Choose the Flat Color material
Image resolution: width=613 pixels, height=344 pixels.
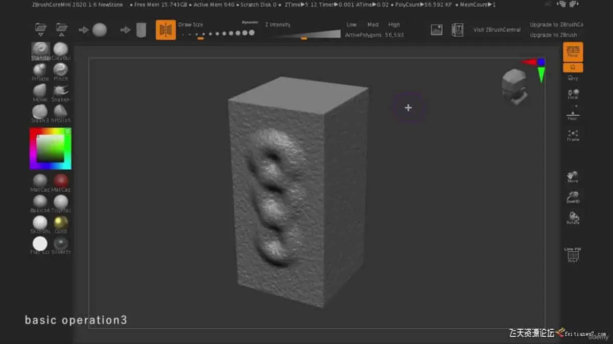click(40, 246)
